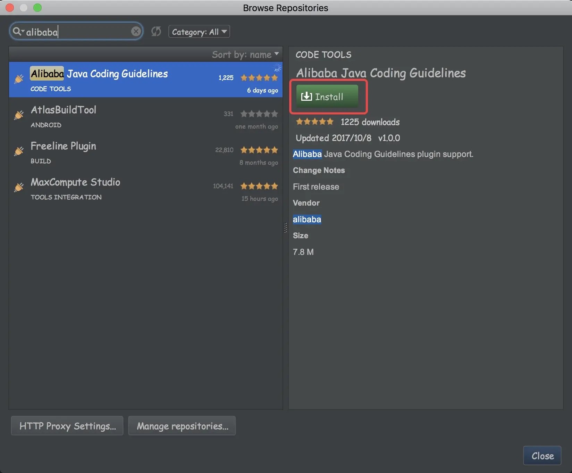Click the 'one month ago' text

click(x=256, y=127)
